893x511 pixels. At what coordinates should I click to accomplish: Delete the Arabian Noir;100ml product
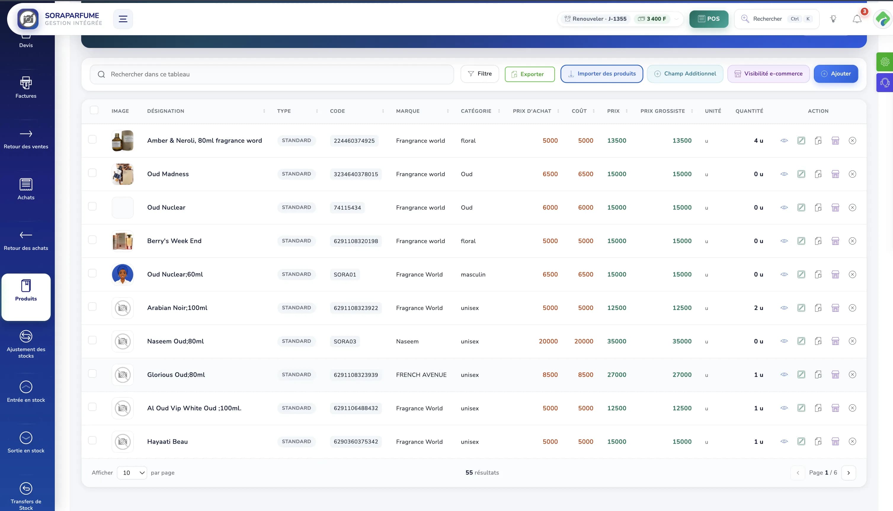(852, 308)
